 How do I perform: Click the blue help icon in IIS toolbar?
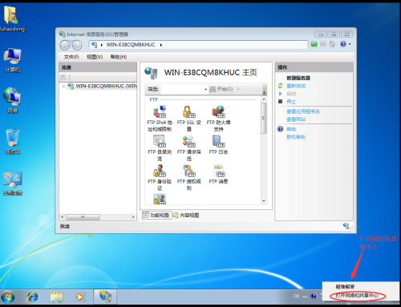coord(343,44)
